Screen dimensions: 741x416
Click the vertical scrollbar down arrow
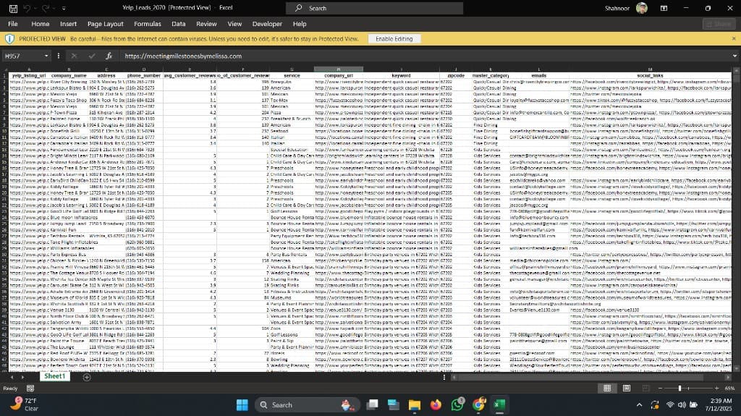[x=736, y=369]
